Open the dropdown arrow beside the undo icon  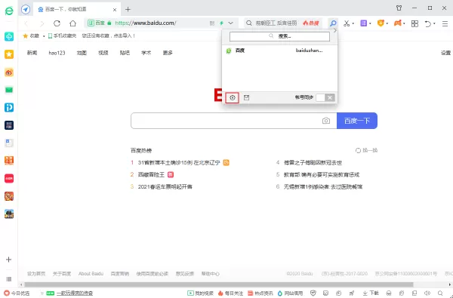(x=434, y=23)
